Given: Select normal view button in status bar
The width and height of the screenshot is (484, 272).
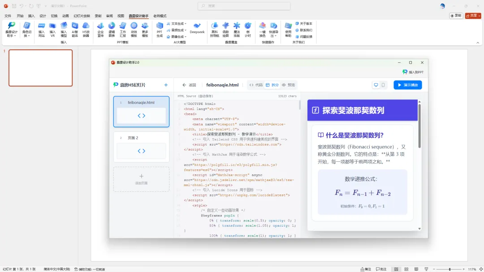Looking at the screenshot, I should [x=396, y=269].
